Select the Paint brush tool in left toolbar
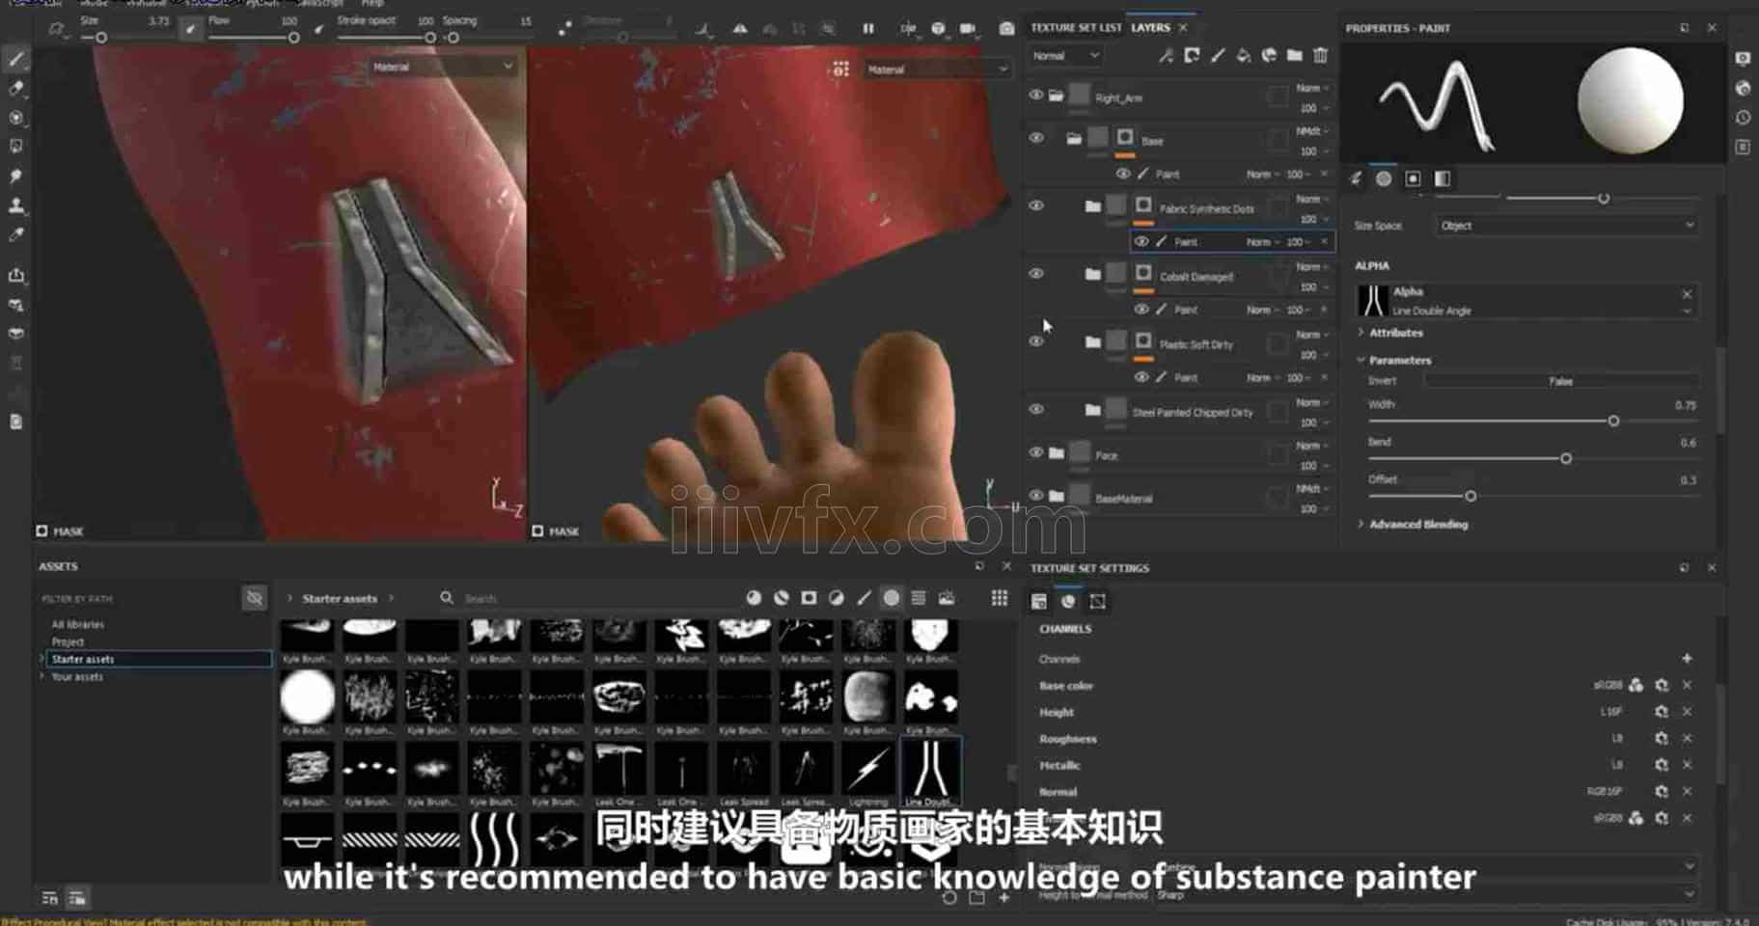The width and height of the screenshot is (1759, 926). click(x=16, y=59)
